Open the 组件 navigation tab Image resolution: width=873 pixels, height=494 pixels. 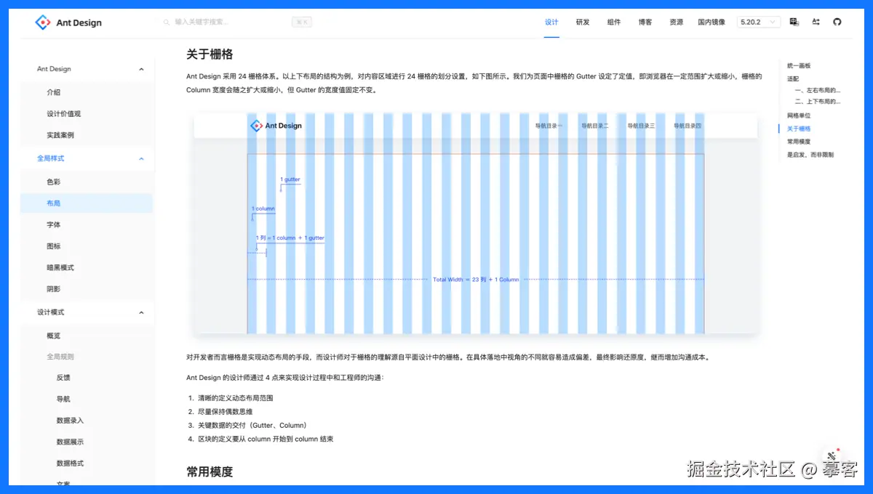(614, 23)
